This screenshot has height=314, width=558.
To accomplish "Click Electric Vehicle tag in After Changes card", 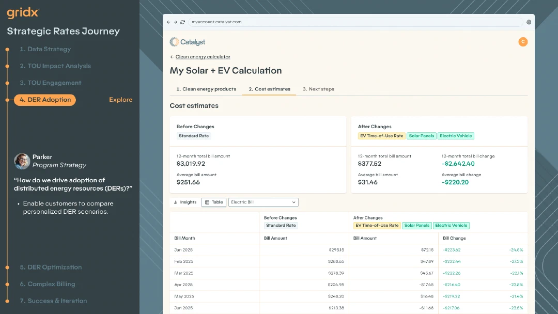I will pyautogui.click(x=456, y=136).
